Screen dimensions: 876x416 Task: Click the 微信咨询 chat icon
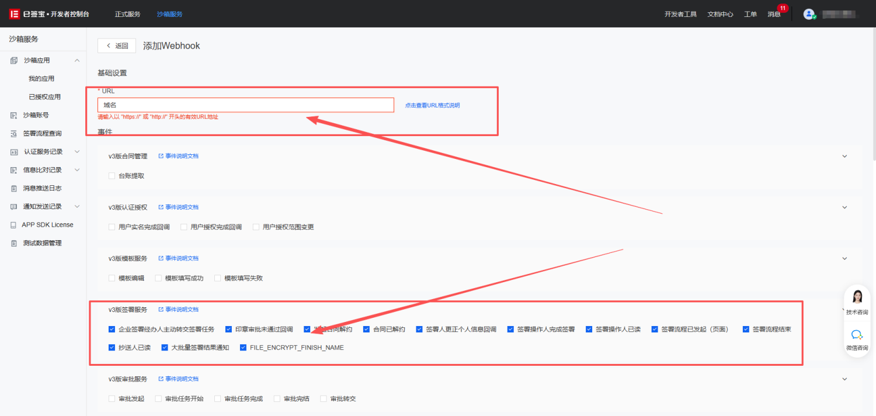[x=857, y=335]
